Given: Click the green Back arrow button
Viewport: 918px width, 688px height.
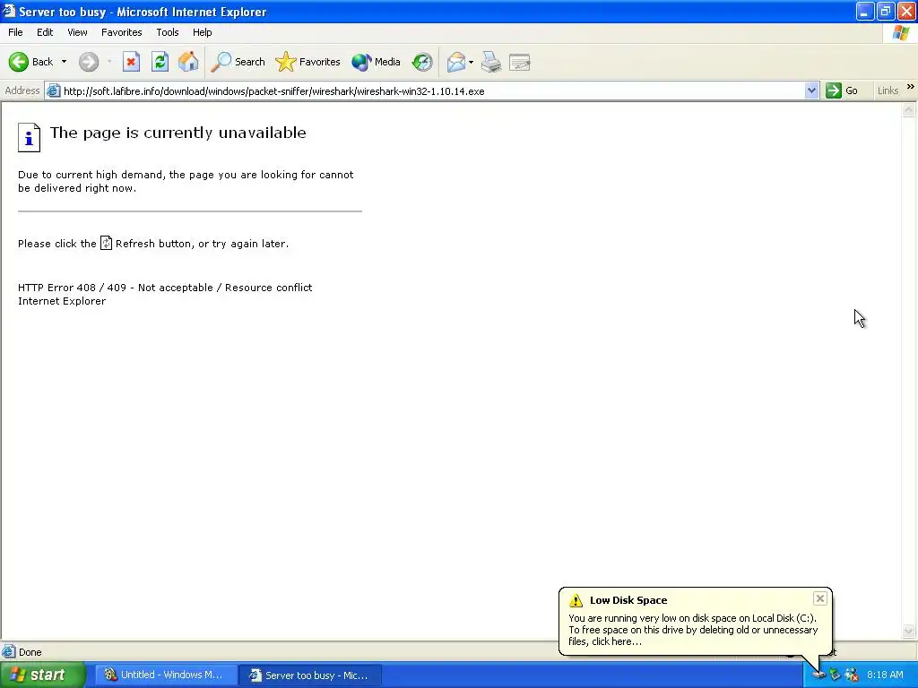Looking at the screenshot, I should (x=19, y=62).
